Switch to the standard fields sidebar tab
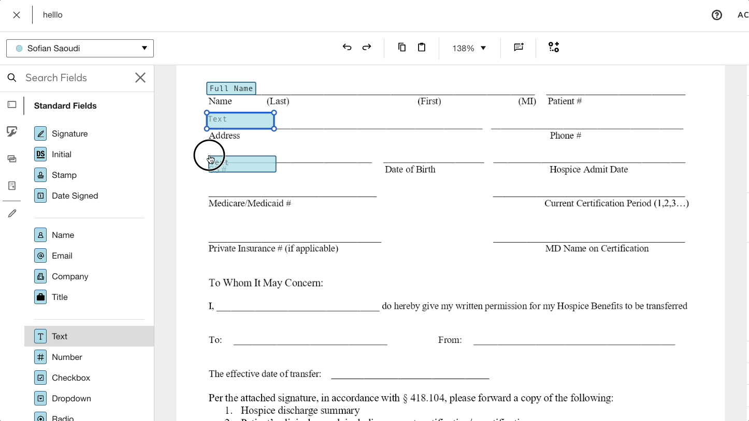This screenshot has height=421, width=749. coord(12,104)
